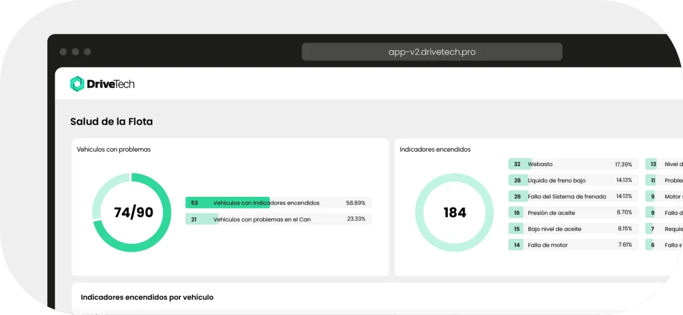The width and height of the screenshot is (683, 315).
Task: Click Indicadores encendidos por vehículo heading
Action: point(147,297)
